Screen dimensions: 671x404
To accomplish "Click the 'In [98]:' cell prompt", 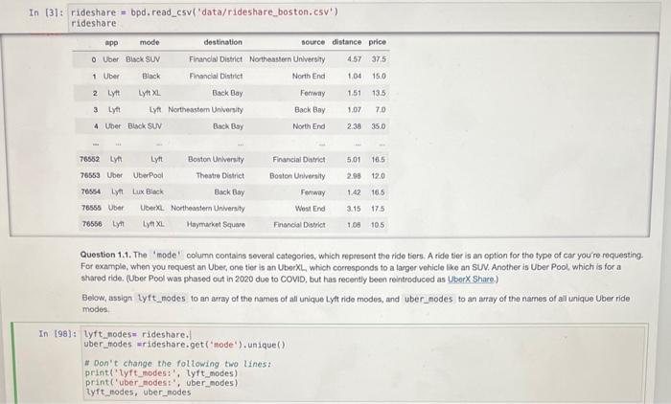I will tap(58, 333).
